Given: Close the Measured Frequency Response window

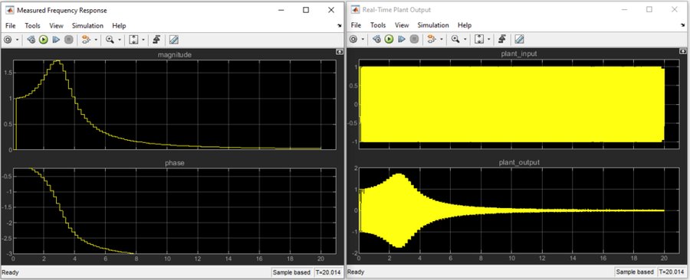Looking at the screenshot, I should (x=331, y=10).
